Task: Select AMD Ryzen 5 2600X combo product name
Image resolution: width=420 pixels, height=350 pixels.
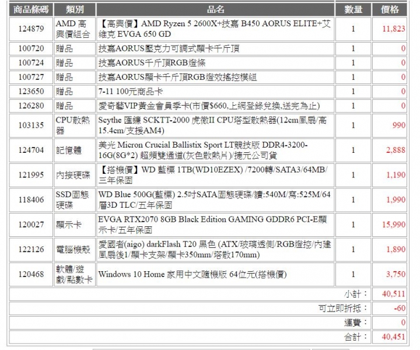Action: pyautogui.click(x=215, y=29)
